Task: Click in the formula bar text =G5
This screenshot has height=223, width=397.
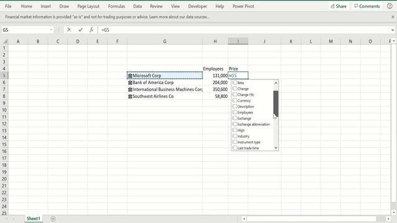Action: [x=105, y=30]
